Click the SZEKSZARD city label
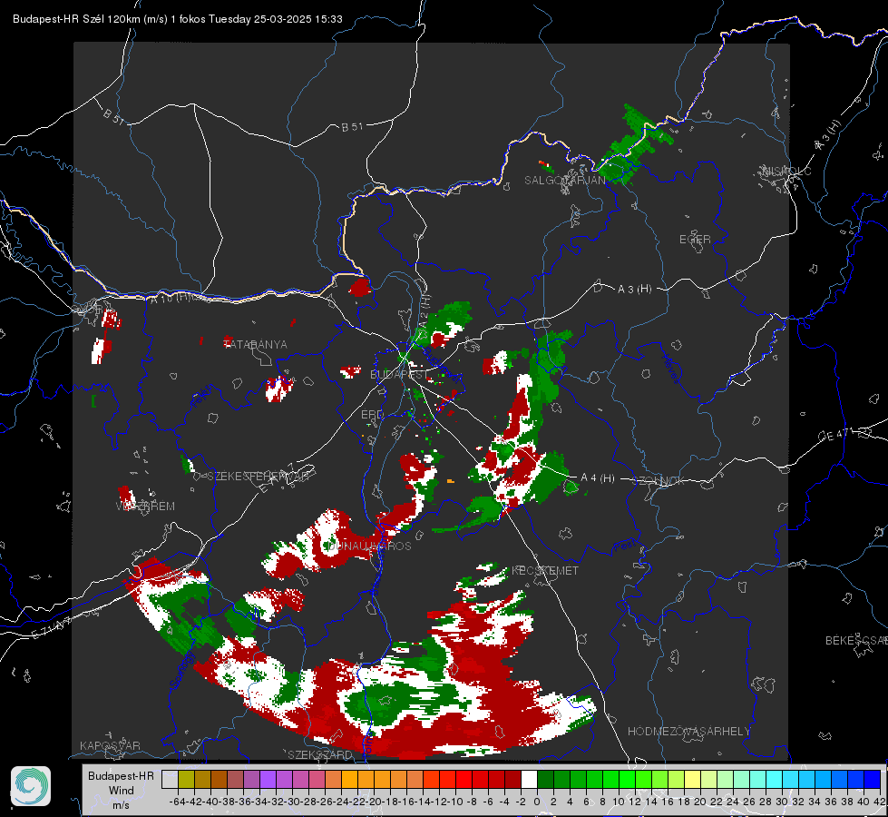 tap(320, 754)
